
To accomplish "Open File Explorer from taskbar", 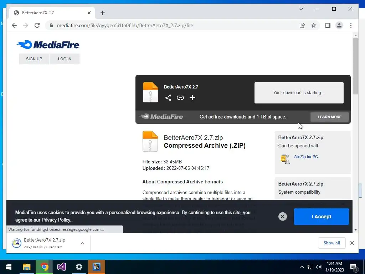I will 26,267.
